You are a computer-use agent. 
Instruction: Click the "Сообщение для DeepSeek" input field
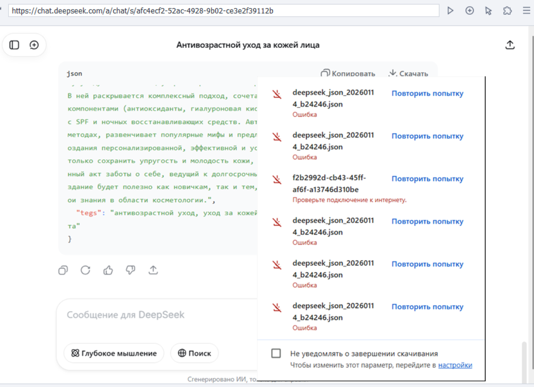(157, 315)
